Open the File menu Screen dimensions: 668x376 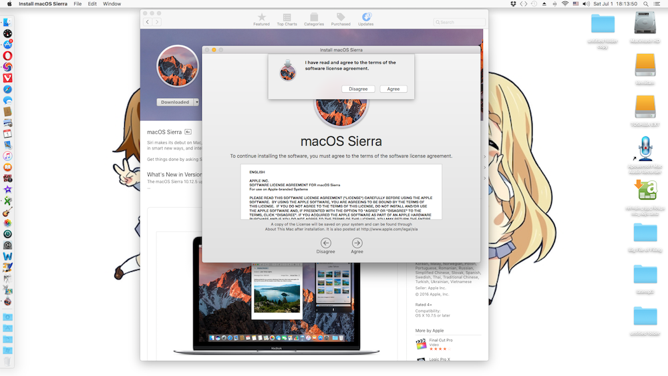(x=77, y=4)
